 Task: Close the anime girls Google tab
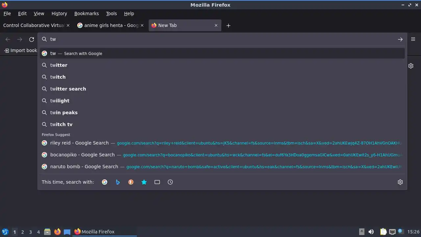[x=142, y=25]
